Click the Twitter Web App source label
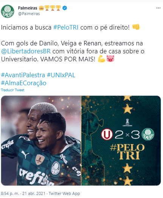Viewport: 163px width, 198px height. [x=64, y=193]
